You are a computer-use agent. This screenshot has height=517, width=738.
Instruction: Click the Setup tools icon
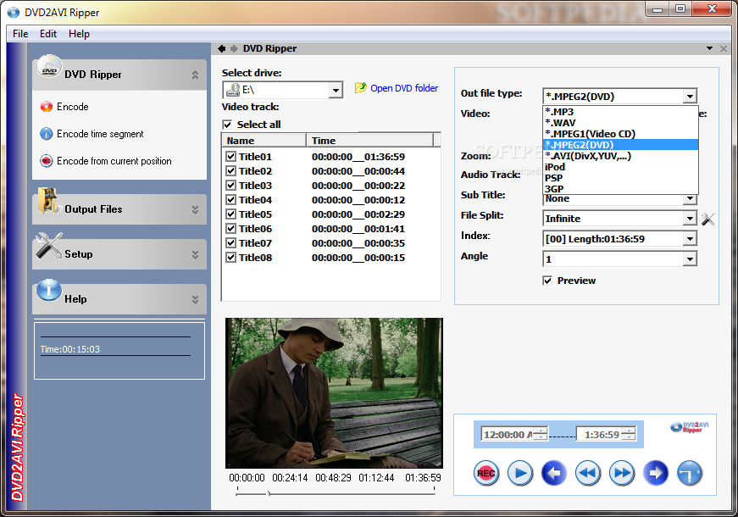49,246
